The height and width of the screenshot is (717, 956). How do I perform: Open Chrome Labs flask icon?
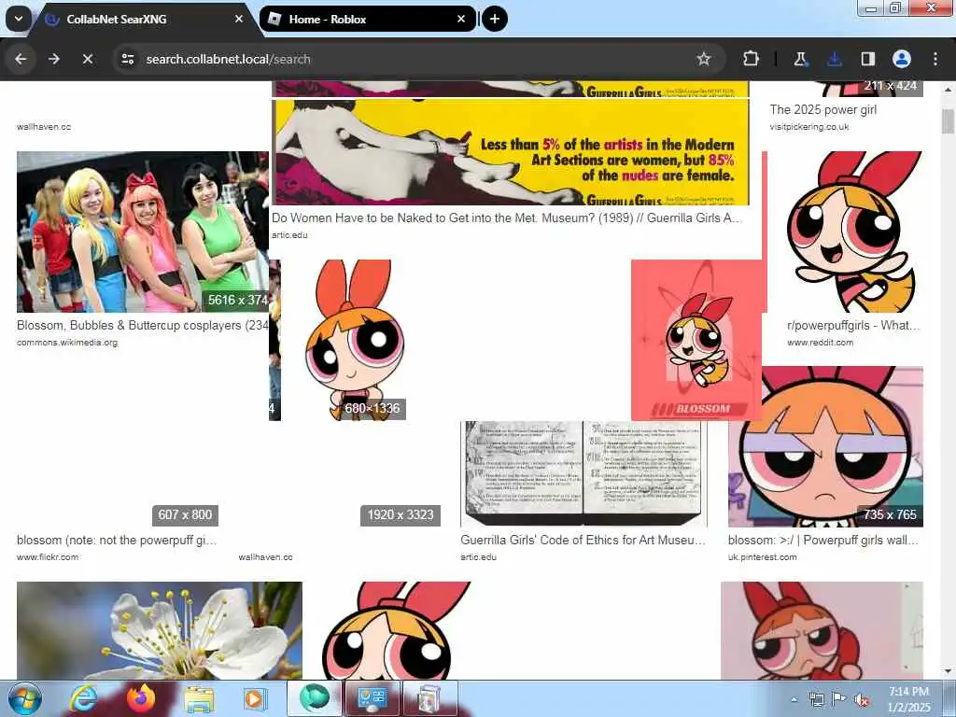pyautogui.click(x=800, y=59)
